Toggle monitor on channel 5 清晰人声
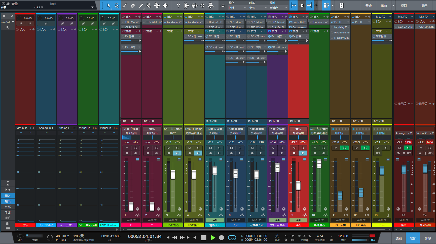 coord(219,153)
